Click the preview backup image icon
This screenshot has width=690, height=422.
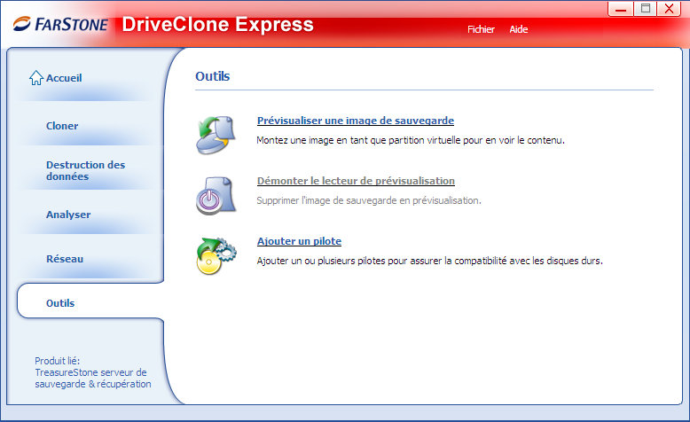click(x=216, y=135)
